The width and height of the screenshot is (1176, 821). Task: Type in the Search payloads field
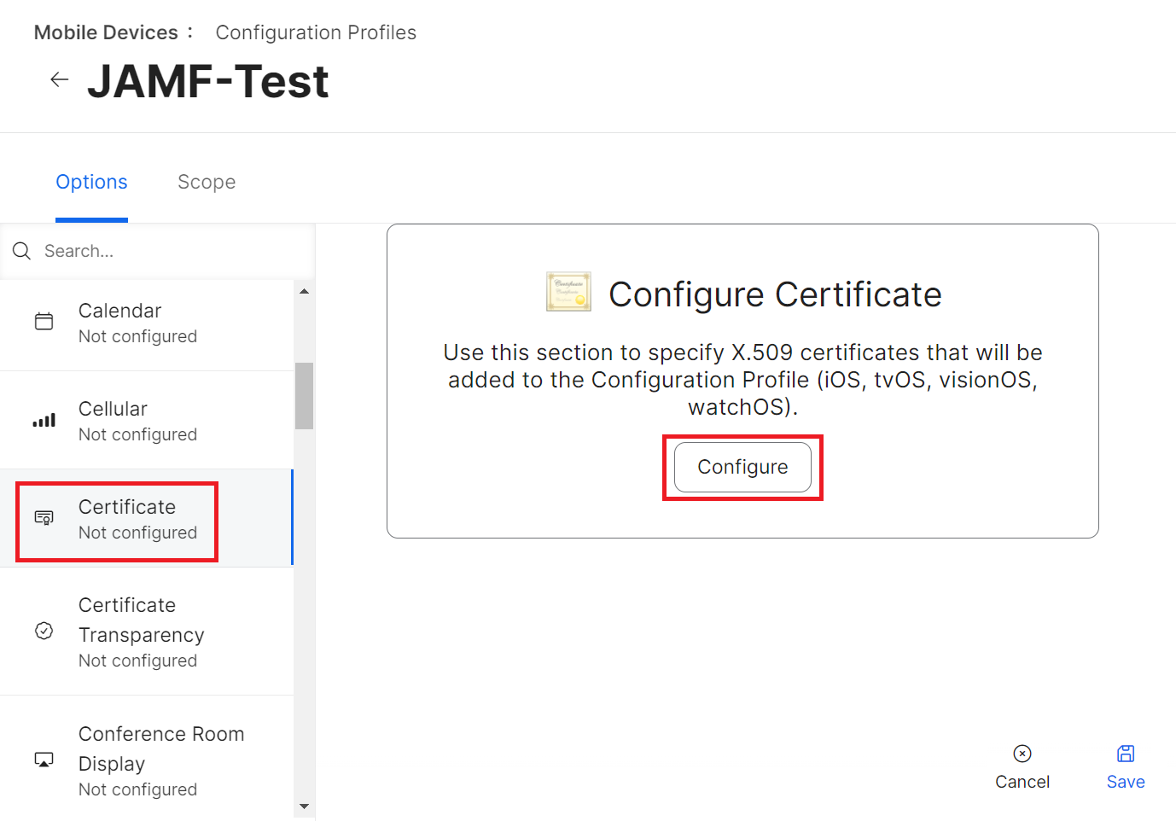171,251
